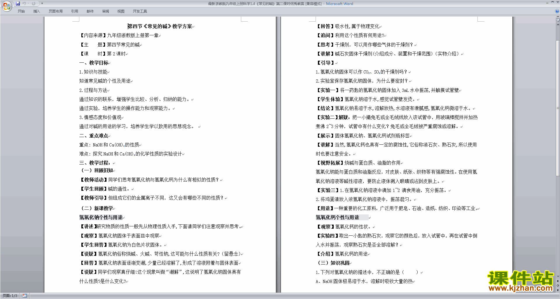Open the Select Browse Object circle button
The height and width of the screenshot is (299, 560).
[x=558, y=285]
